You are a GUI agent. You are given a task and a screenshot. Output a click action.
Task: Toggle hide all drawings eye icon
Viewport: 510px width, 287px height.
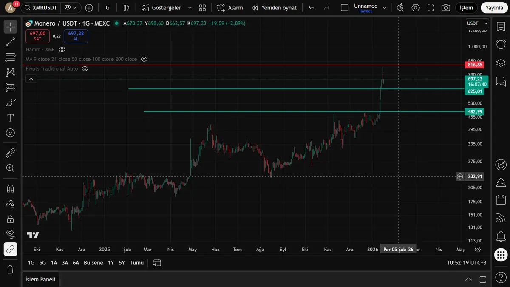click(x=10, y=233)
